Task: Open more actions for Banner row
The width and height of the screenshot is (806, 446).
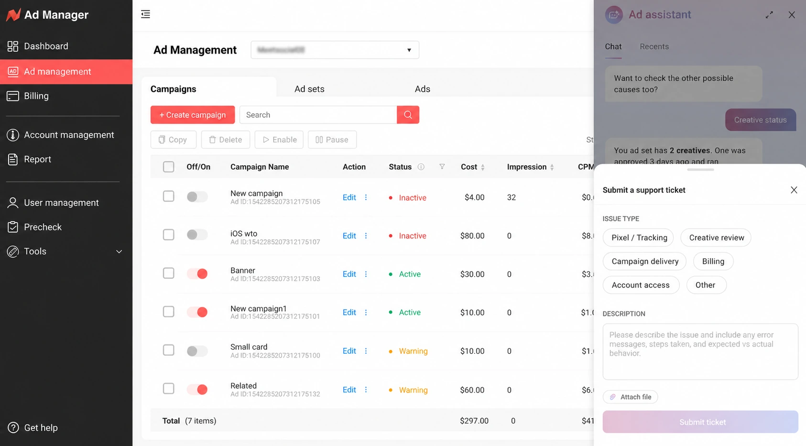Action: [x=366, y=274]
